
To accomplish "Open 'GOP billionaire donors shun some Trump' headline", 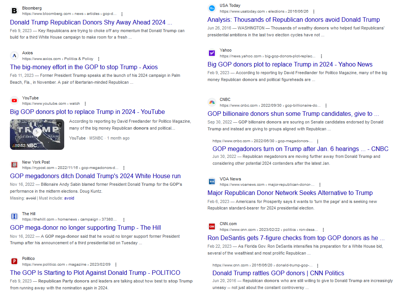I will tap(293, 114).
